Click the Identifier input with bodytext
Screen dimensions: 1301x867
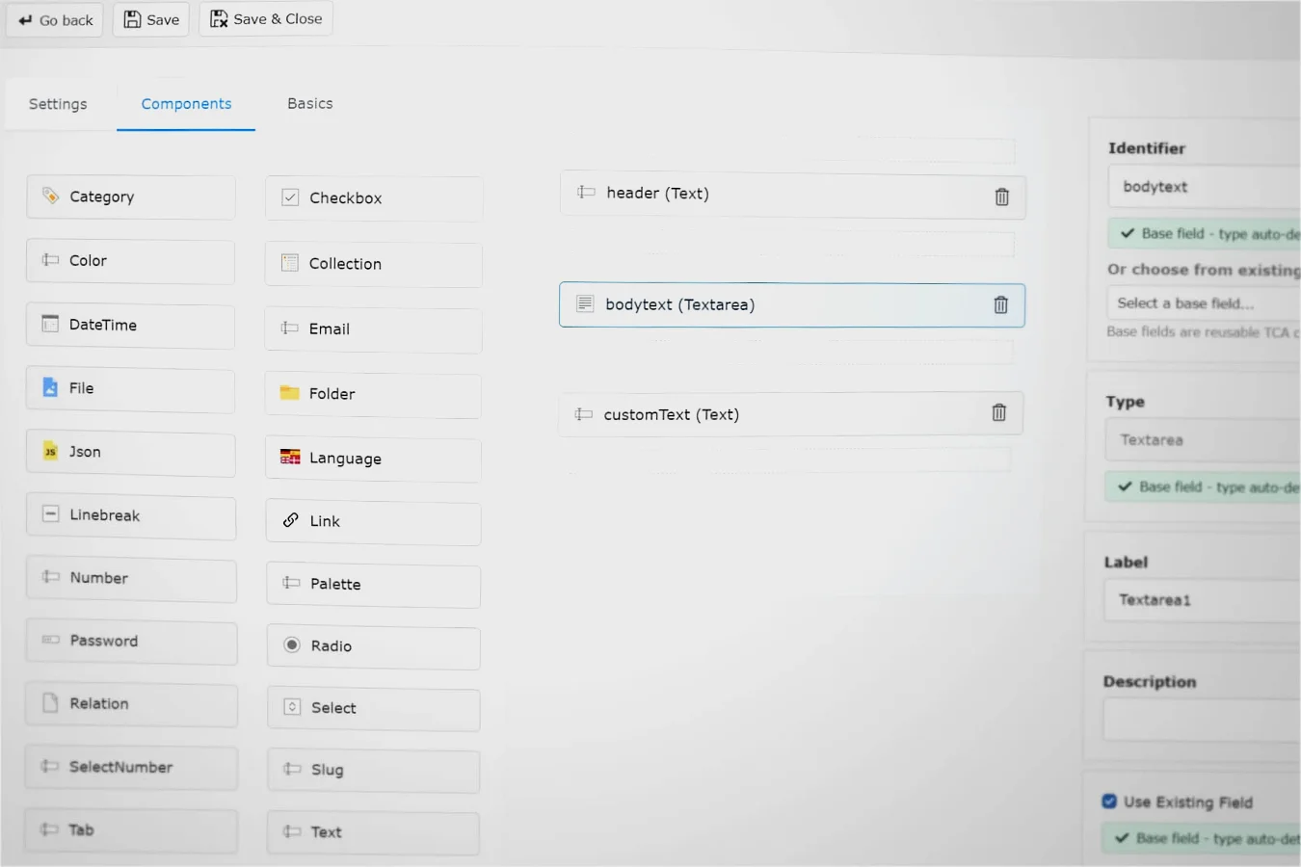[1205, 187]
